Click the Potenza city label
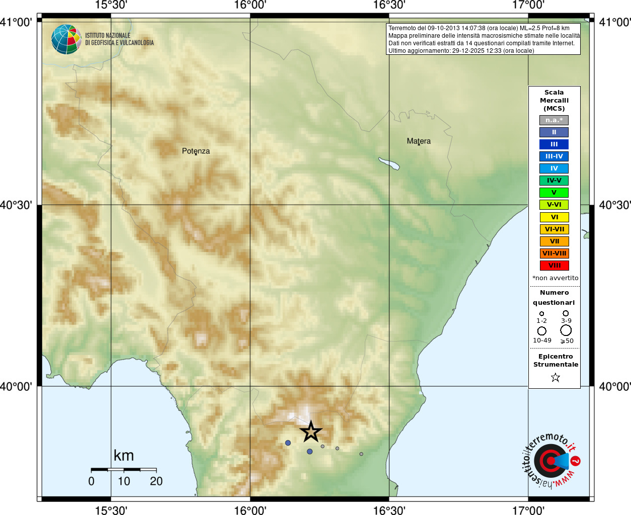631x515 pixels. click(196, 151)
